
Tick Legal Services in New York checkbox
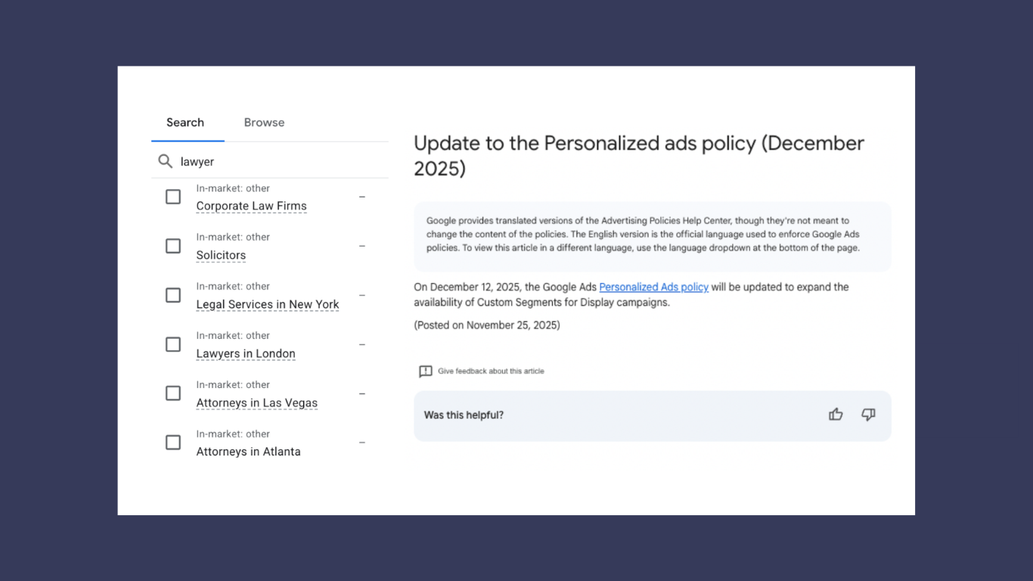[173, 295]
